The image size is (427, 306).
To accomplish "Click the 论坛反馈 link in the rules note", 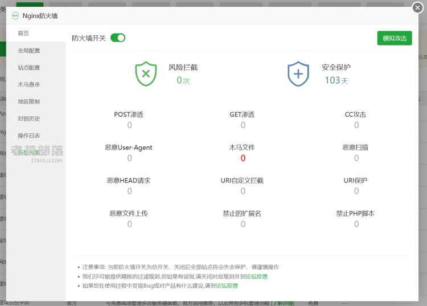I will click(x=257, y=276).
